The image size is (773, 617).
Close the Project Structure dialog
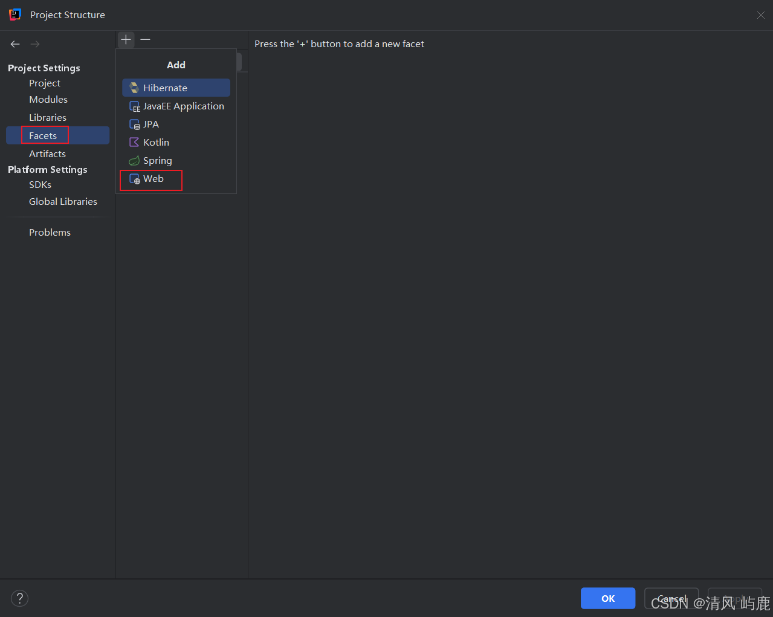(x=760, y=15)
